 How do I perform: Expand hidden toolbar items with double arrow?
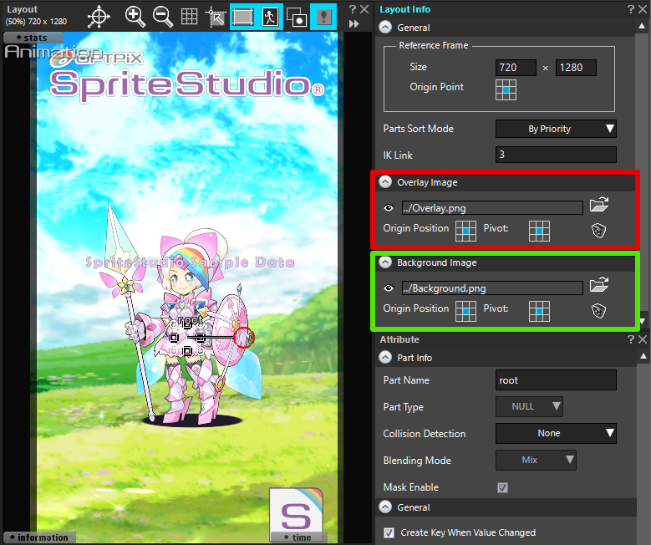coord(353,24)
